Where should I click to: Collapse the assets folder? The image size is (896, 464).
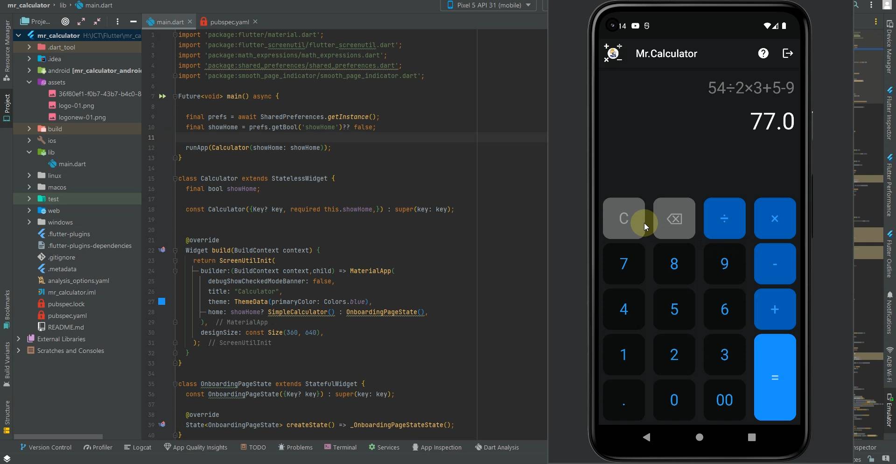click(x=29, y=82)
